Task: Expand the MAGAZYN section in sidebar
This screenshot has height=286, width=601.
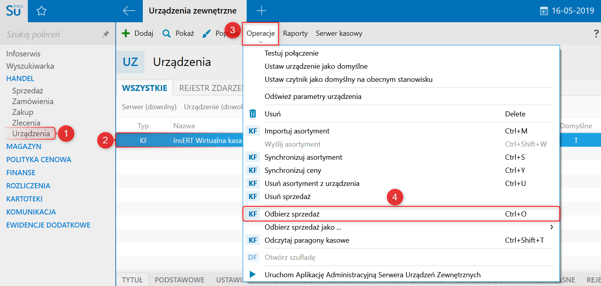Action: point(24,146)
